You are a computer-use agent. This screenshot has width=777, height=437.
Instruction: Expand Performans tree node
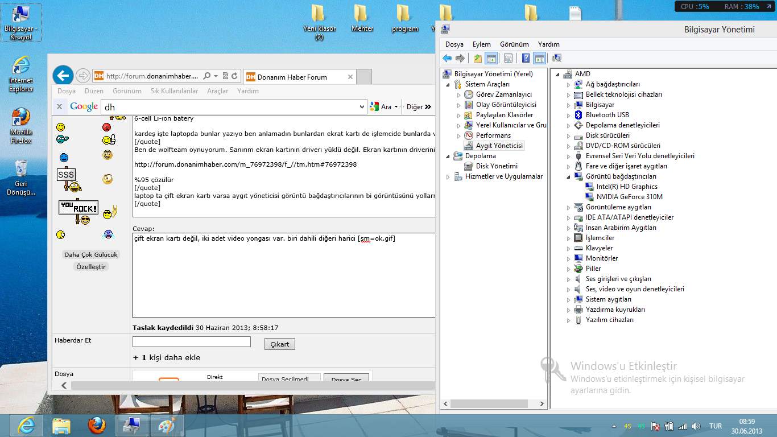point(459,135)
